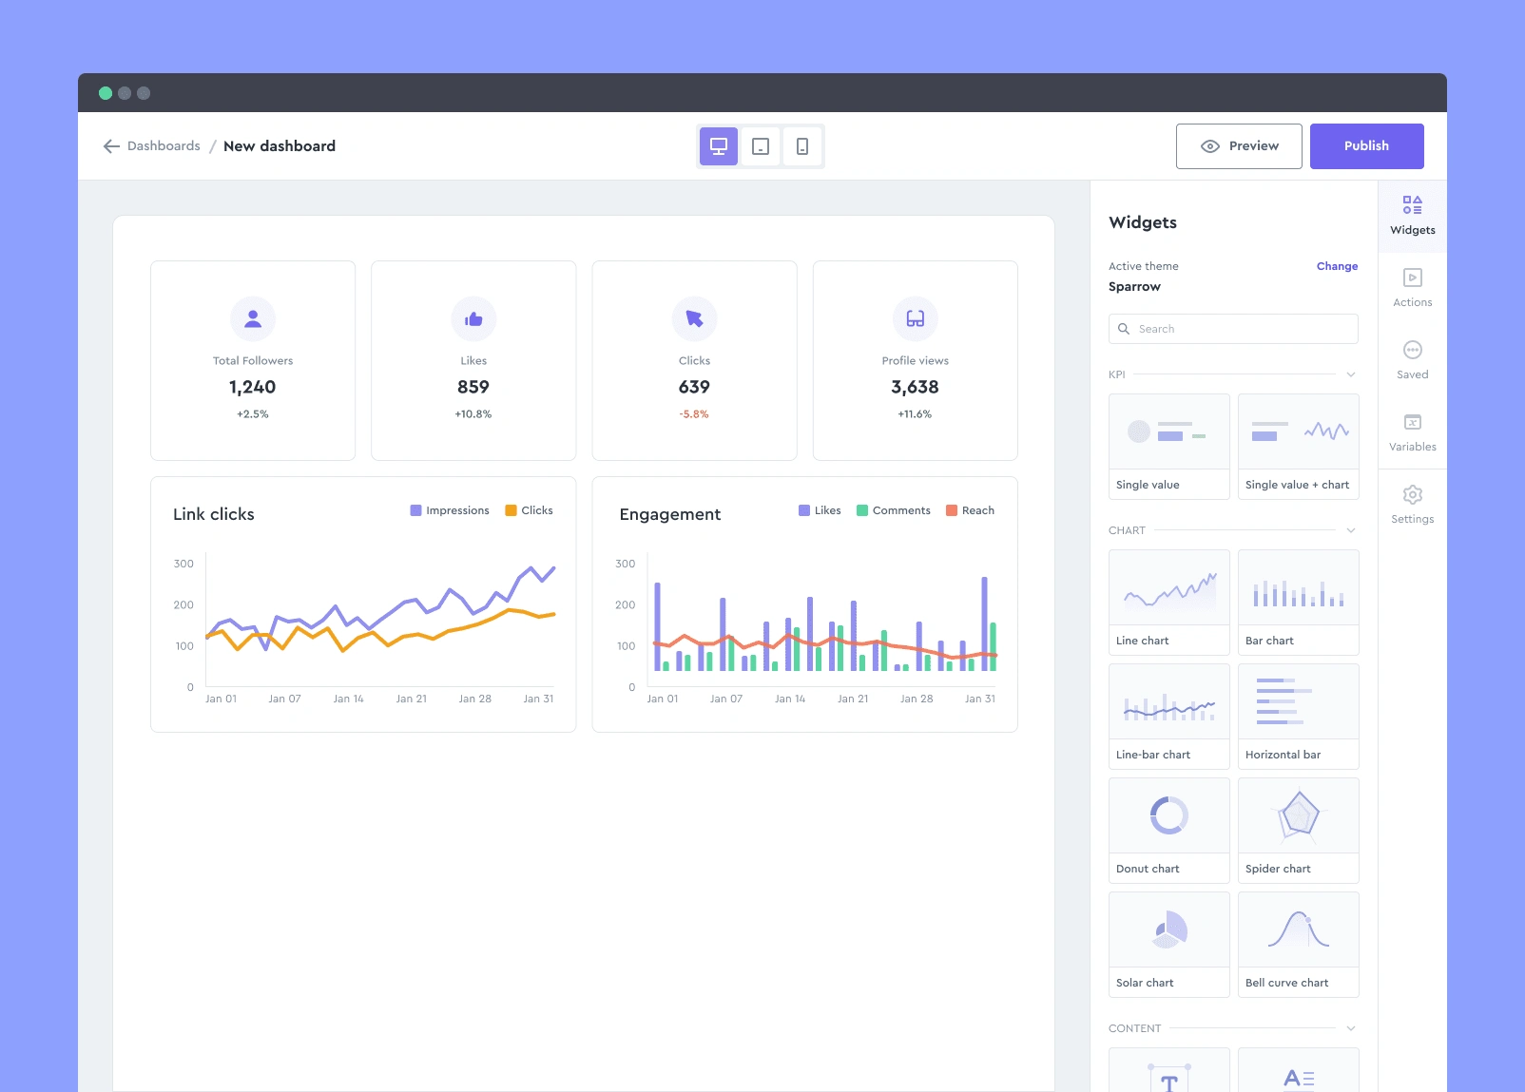Screen dimensions: 1525x1092
Task: Open the Dashboards breadcrumb link
Action: tap(164, 146)
